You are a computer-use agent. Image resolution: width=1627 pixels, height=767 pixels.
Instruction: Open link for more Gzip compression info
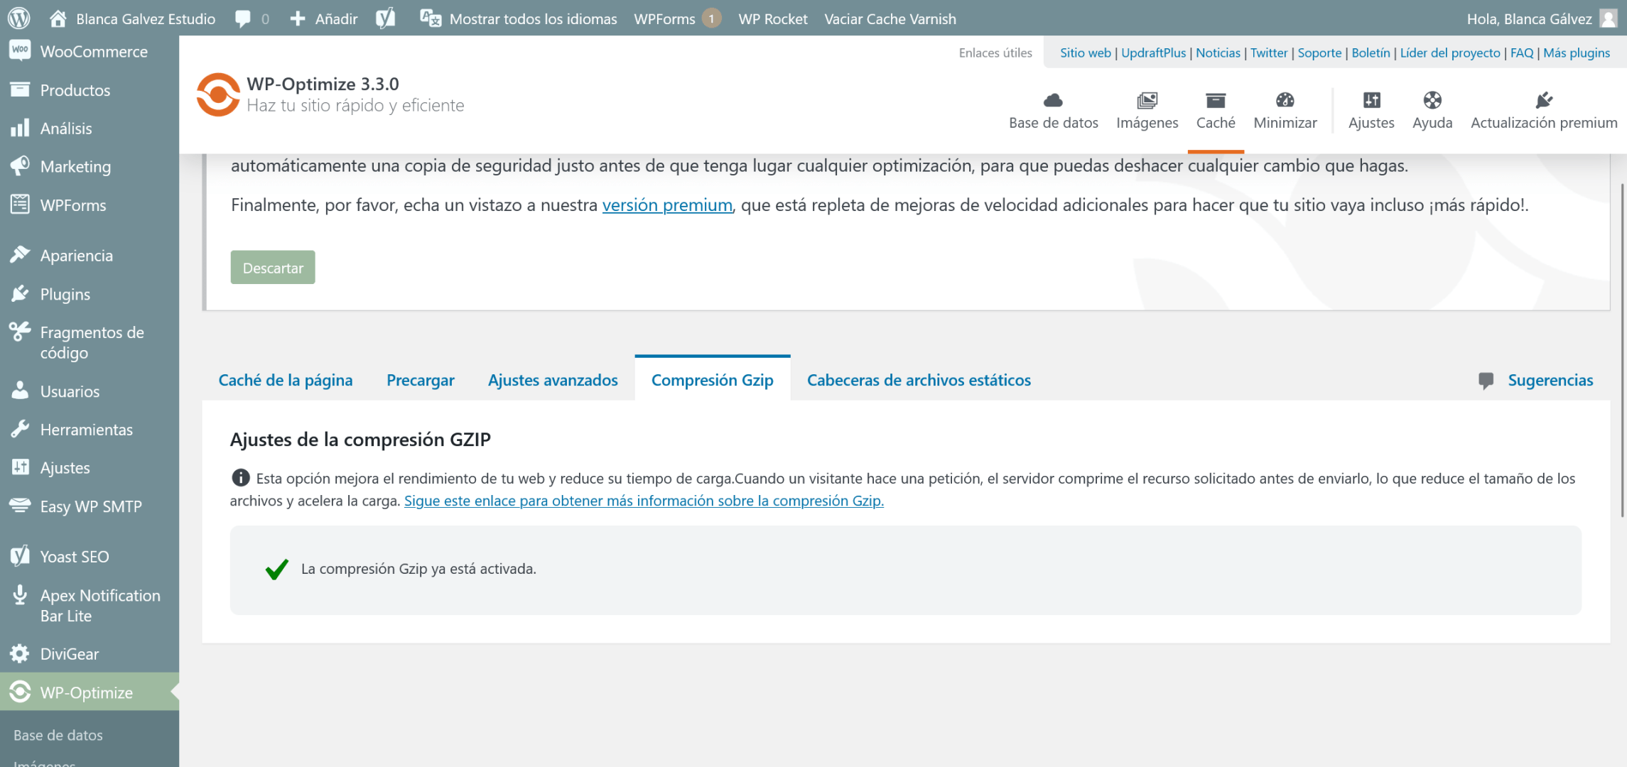click(x=644, y=501)
